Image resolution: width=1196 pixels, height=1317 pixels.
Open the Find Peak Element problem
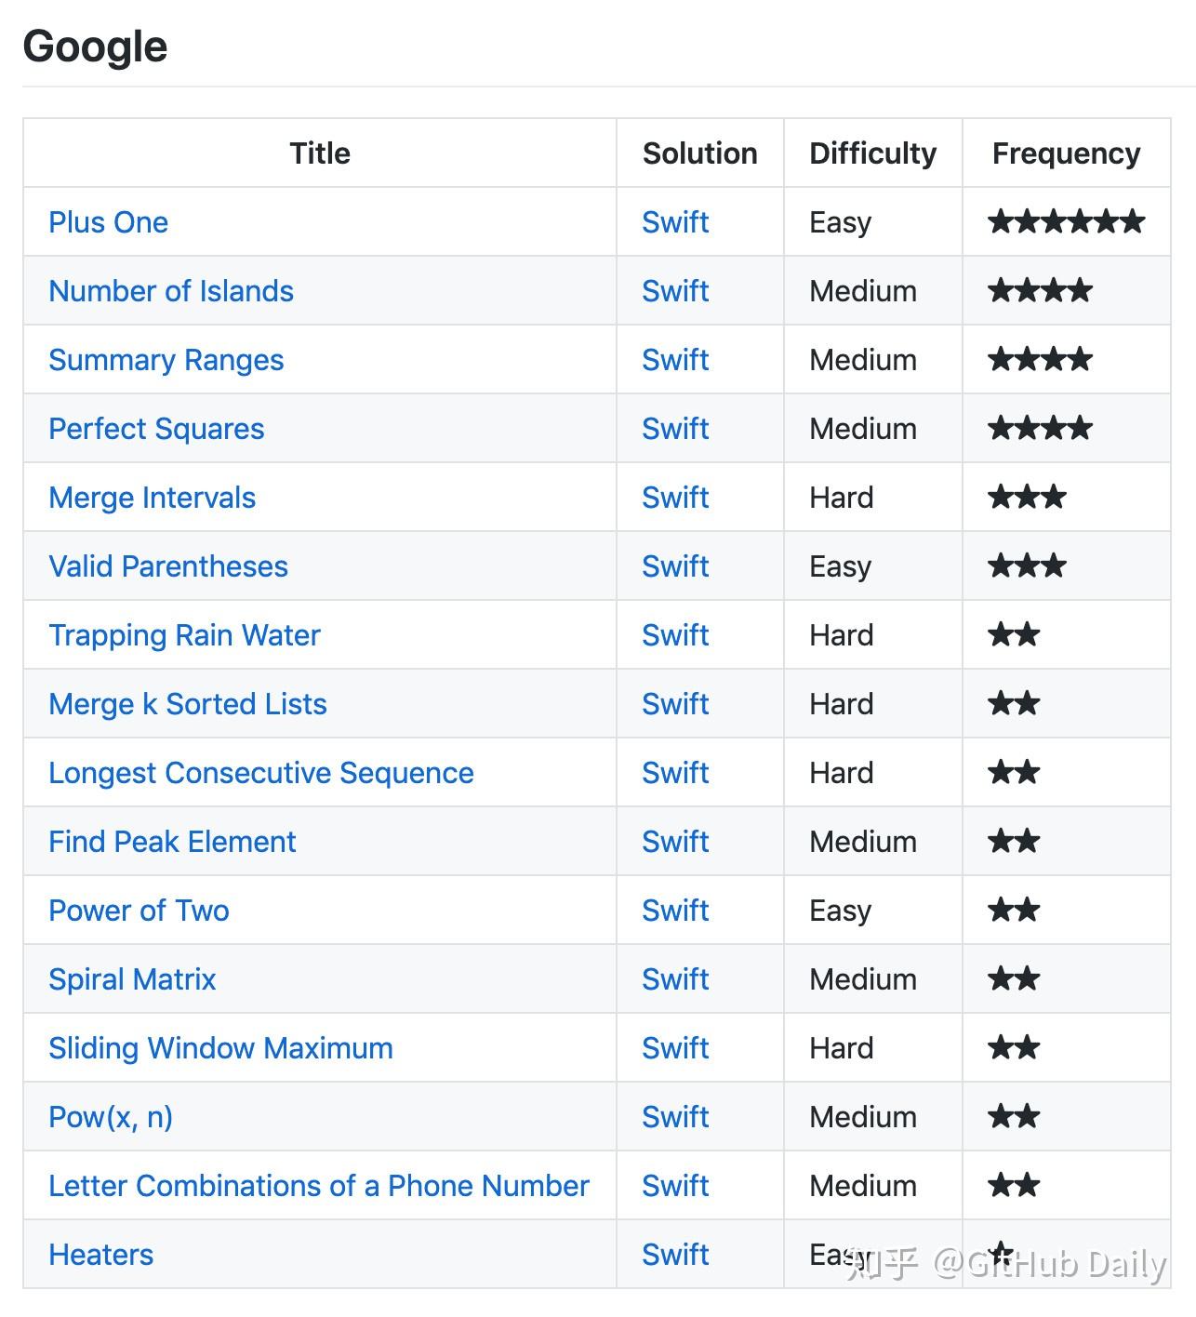172,842
